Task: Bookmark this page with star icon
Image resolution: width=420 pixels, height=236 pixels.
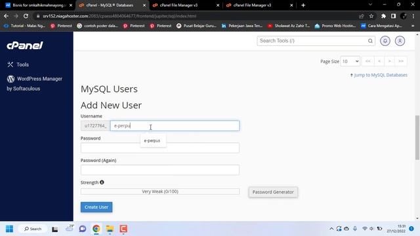Action: click(371, 16)
